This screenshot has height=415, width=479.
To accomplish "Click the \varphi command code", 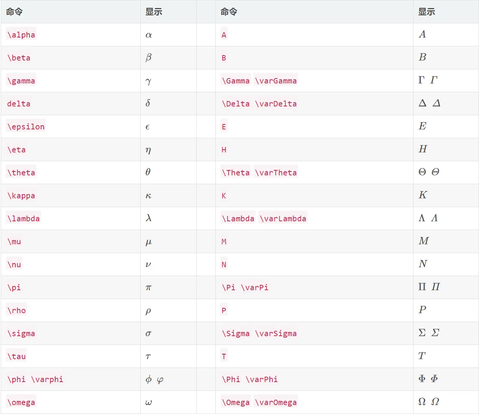I will (47, 379).
